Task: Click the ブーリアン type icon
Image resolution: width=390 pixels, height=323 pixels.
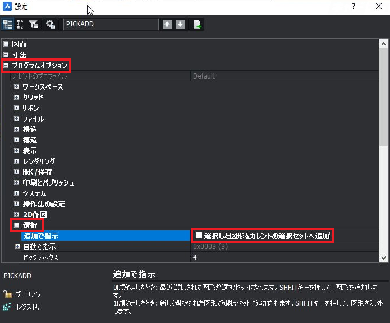Action: 7,294
